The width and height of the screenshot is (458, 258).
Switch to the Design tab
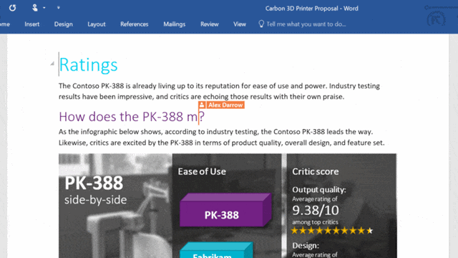pos(64,24)
